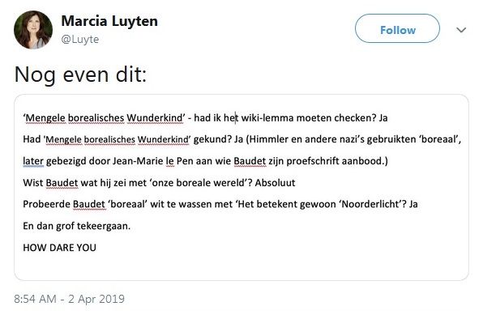Open Marcia Luyten's profile avatar photo
The width and height of the screenshot is (483, 315).
click(x=33, y=30)
